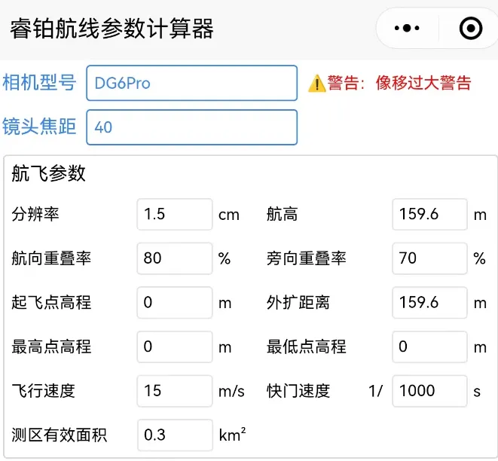Change the 航向重叠率 value of 80
This screenshot has height=461, width=498.
coord(175,258)
